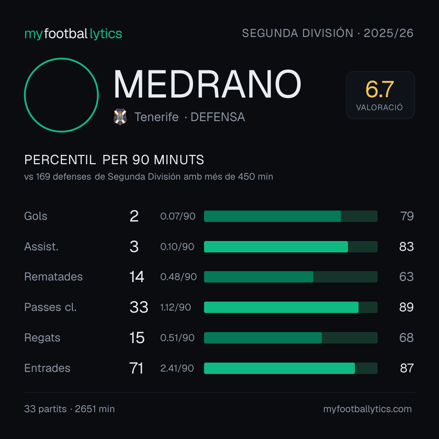The height and width of the screenshot is (439, 439).
Task: Select the Assist. percentile bar
Action: point(291,247)
